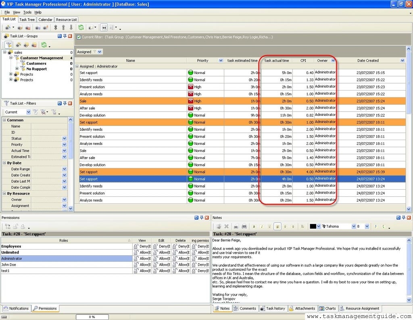This screenshot has width=413, height=320.
Task: Click the delete X icon in Notes toolbar
Action: [x=226, y=226]
